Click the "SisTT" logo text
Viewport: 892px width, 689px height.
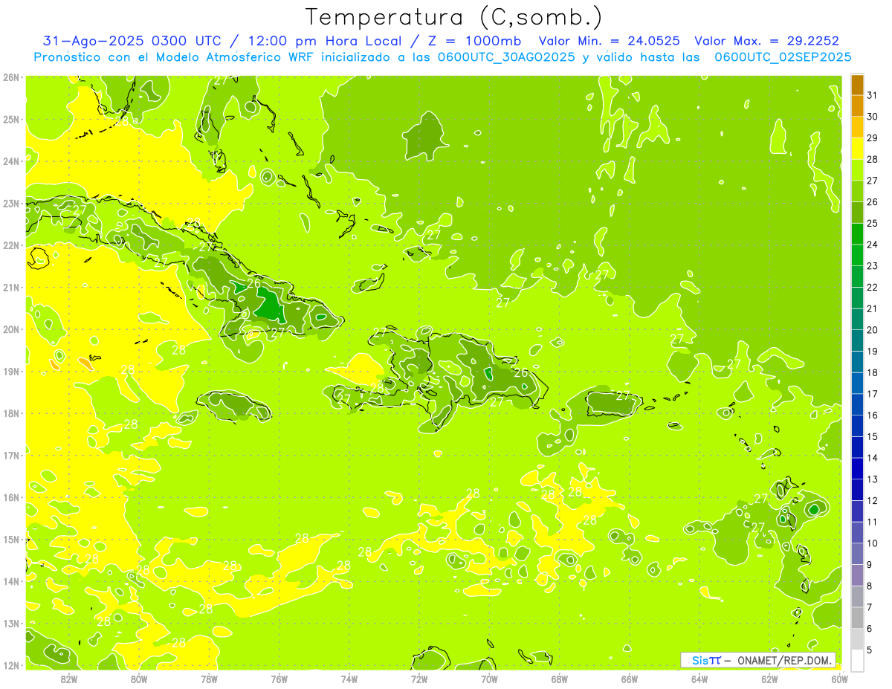click(706, 660)
